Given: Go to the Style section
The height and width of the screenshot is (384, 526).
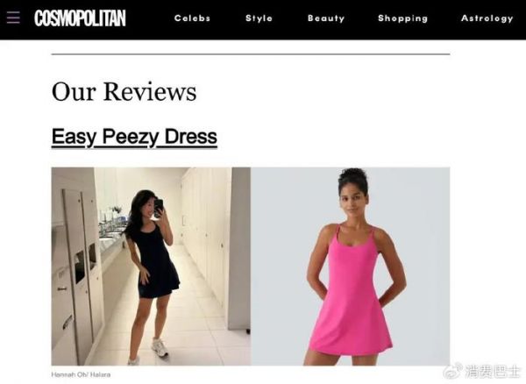Looking at the screenshot, I should click(259, 18).
